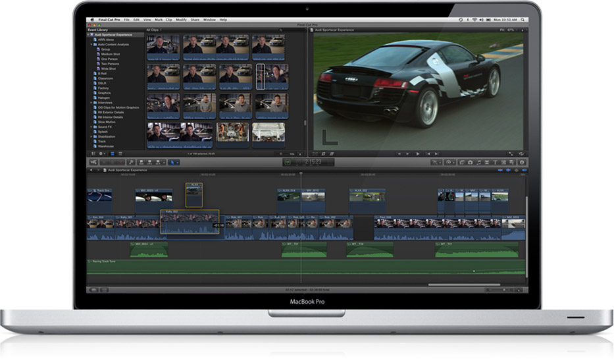Select the Wide Shot keyword collection
614x359 pixels.
click(x=110, y=69)
